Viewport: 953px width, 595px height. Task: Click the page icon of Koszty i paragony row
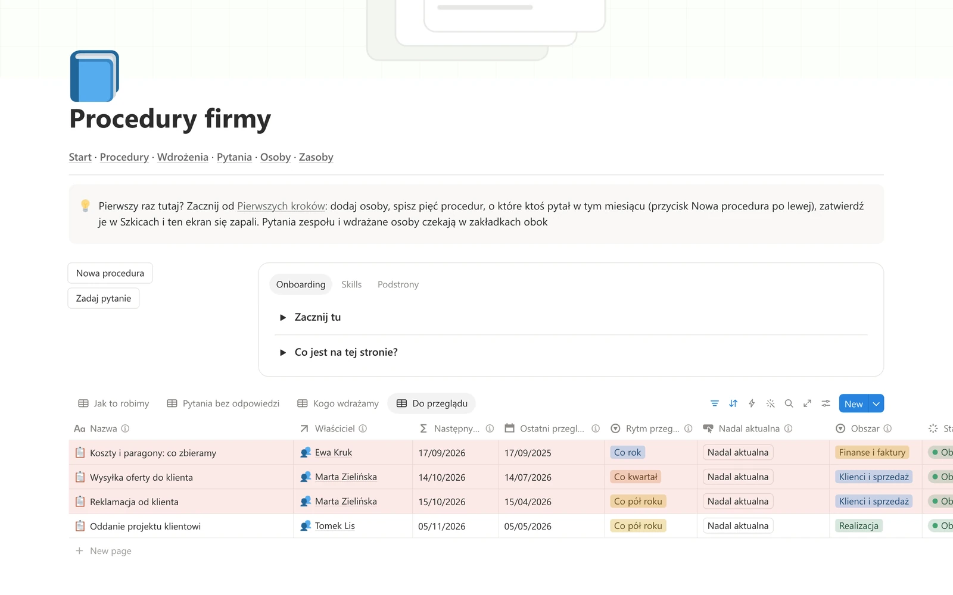[x=80, y=453]
